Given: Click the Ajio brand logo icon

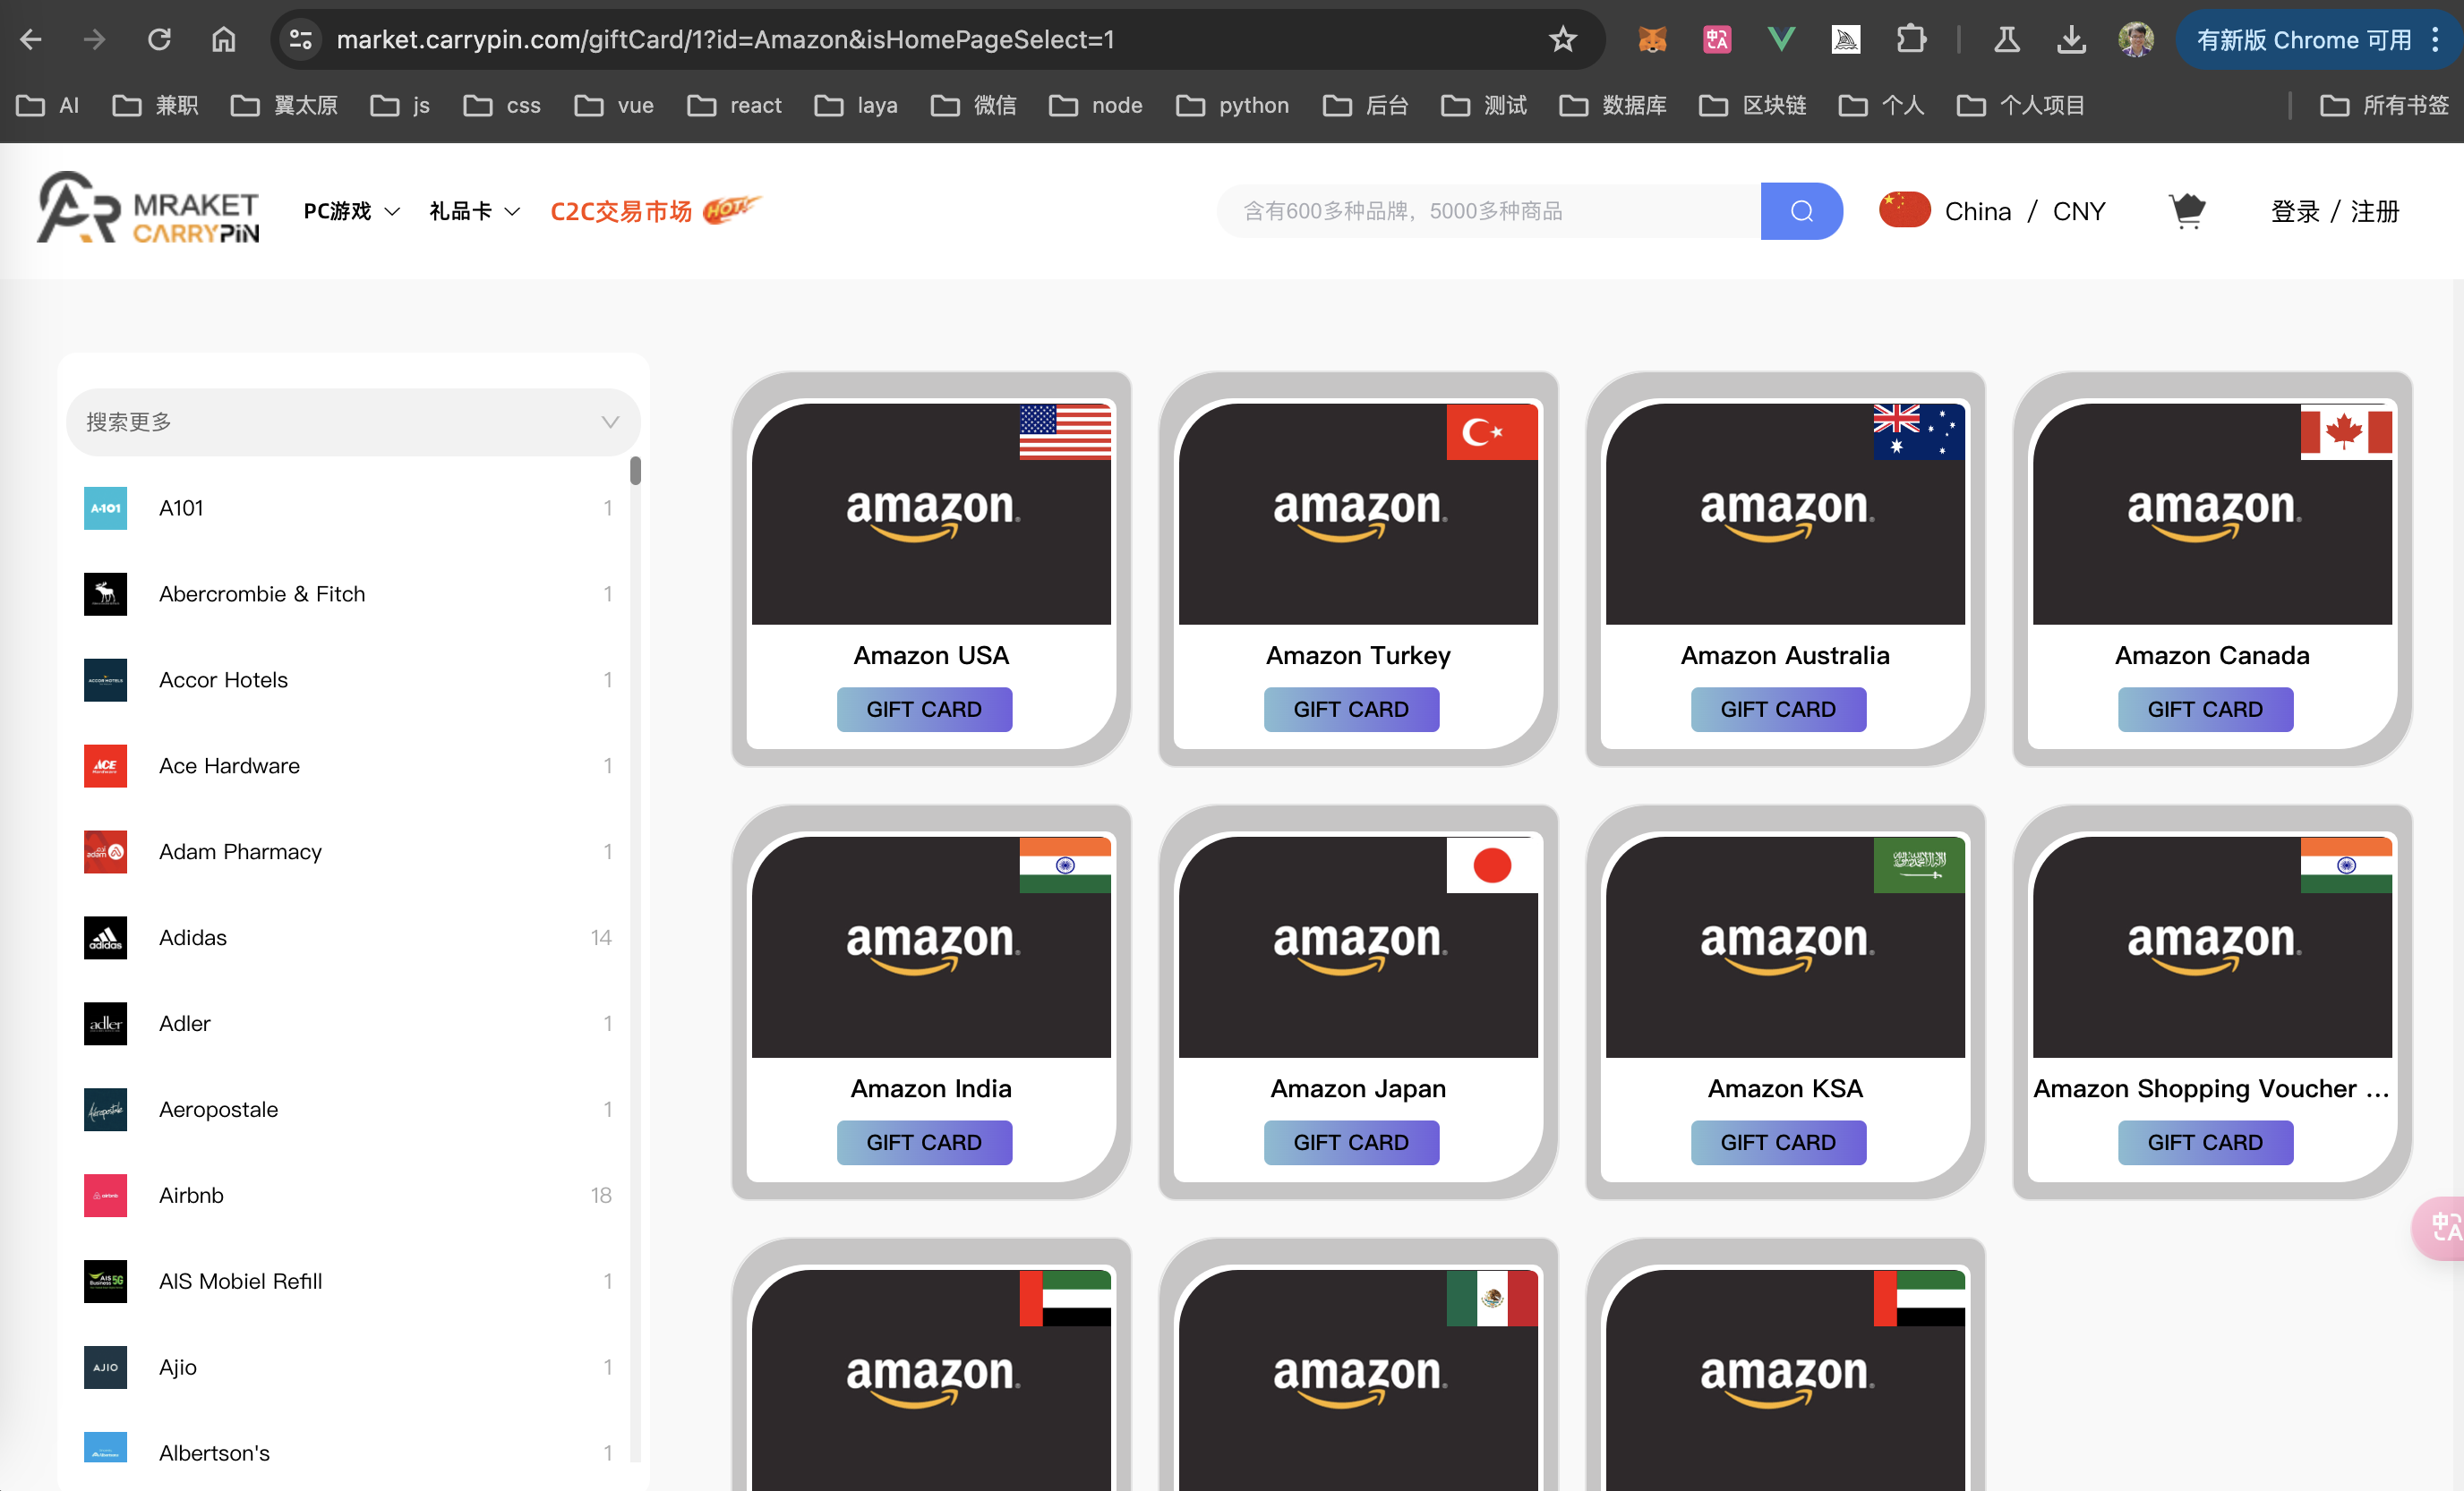Looking at the screenshot, I should 105,1367.
